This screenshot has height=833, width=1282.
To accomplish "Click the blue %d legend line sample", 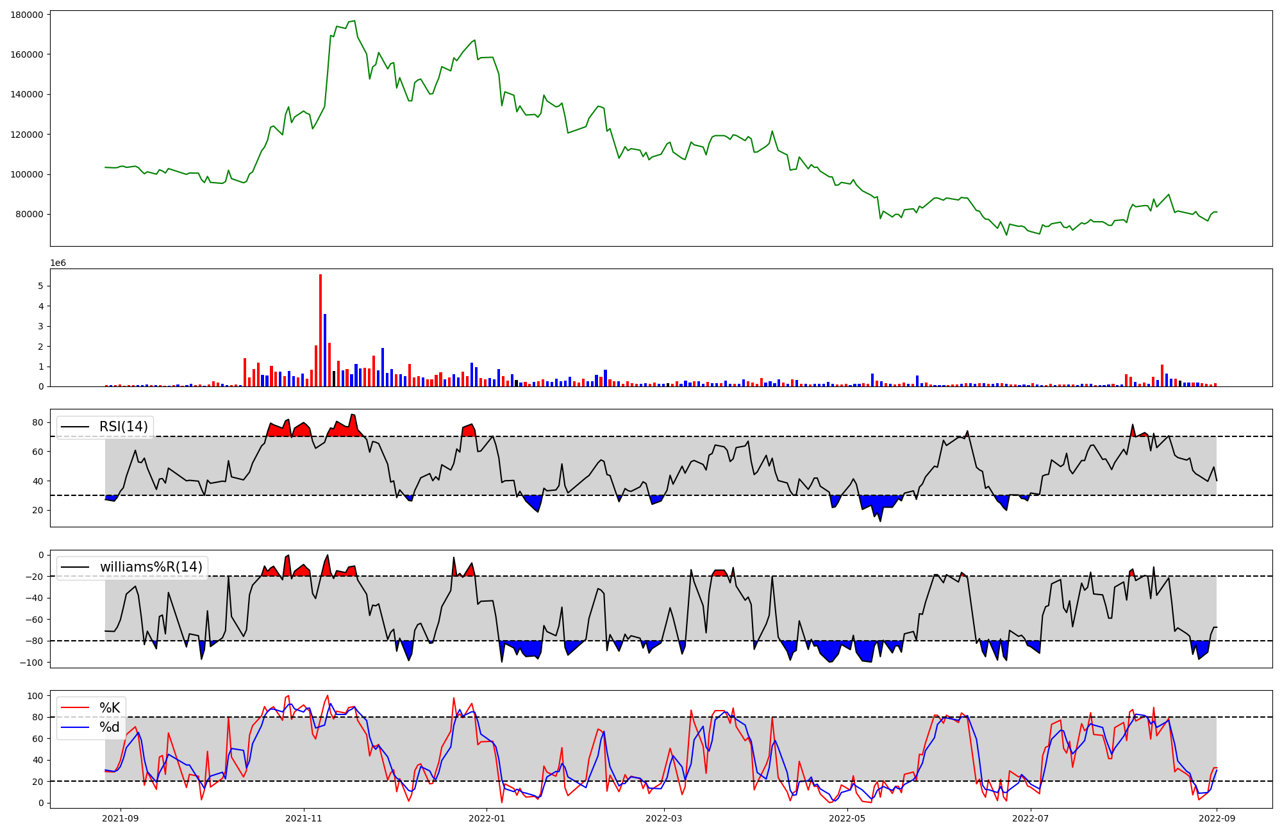I will (x=74, y=727).
